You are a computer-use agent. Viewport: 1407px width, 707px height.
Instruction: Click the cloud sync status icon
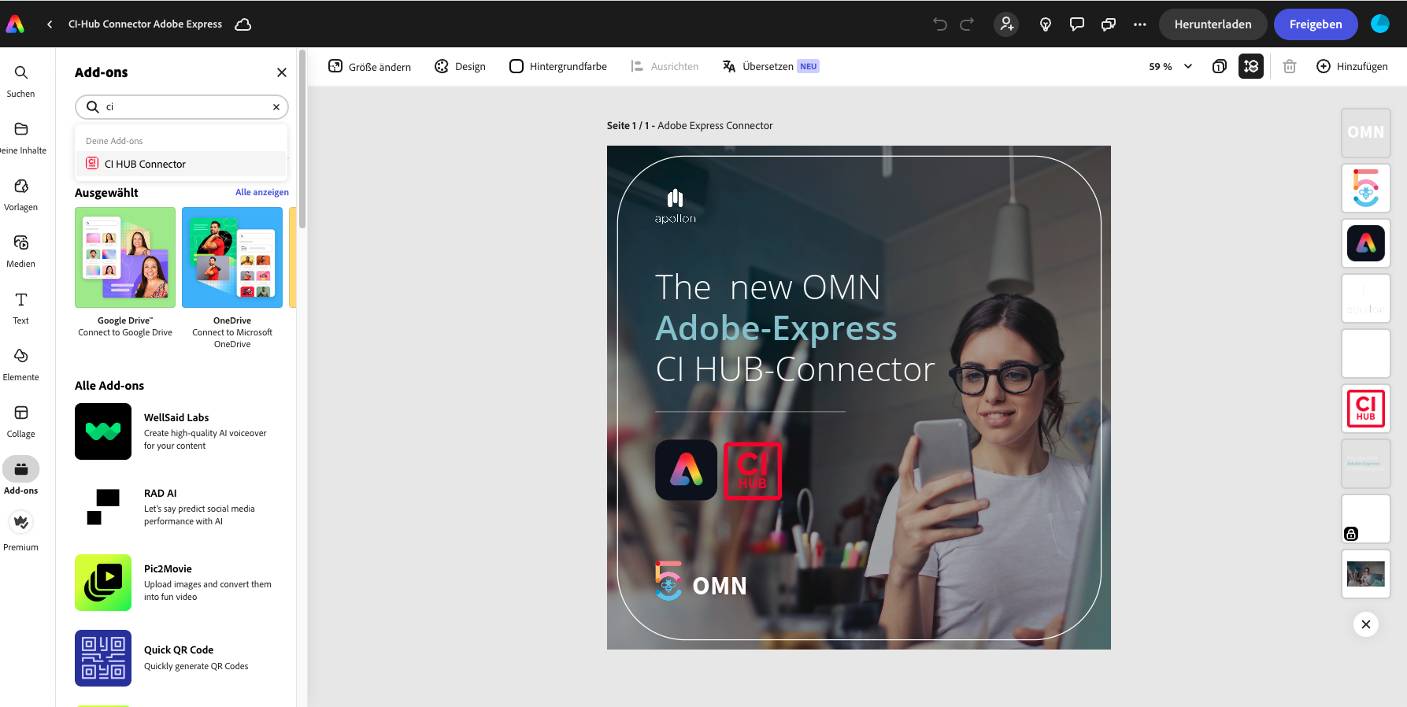tap(243, 24)
